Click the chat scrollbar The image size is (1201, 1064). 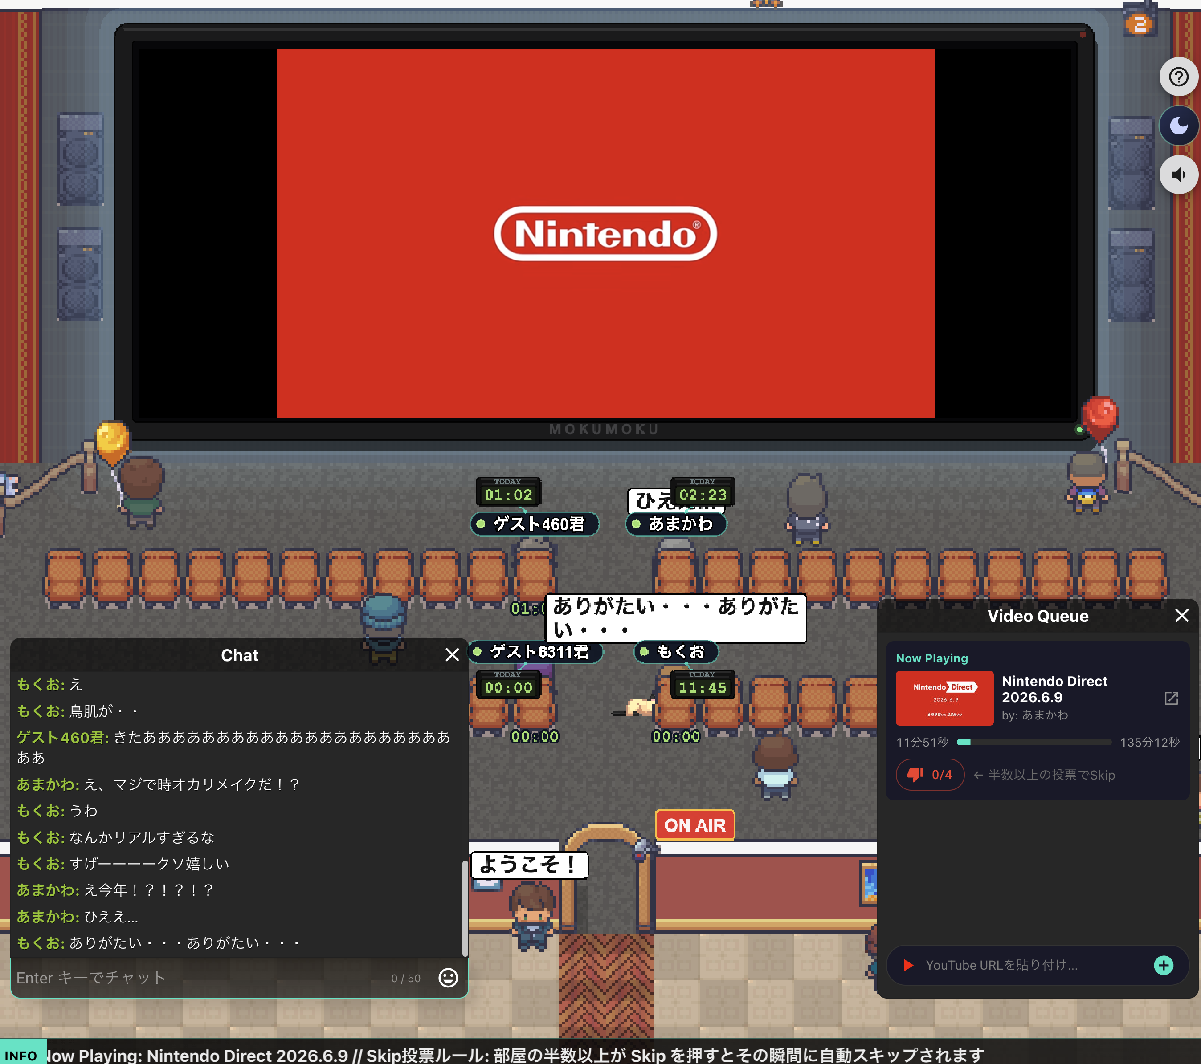point(465,908)
